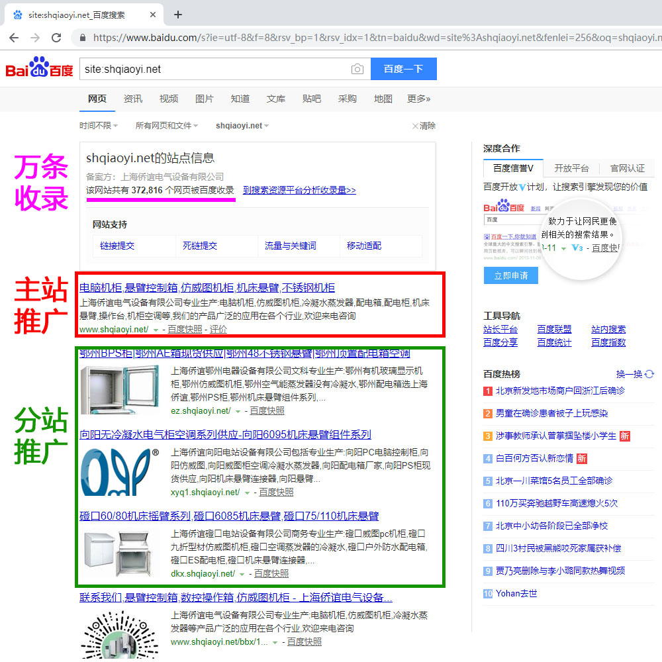Open hot topic 白百何方否认新恋情

pos(534,459)
